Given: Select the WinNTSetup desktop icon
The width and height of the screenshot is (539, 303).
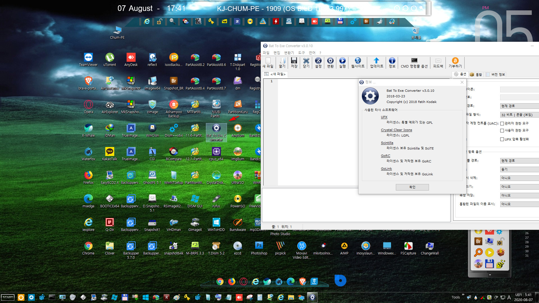Looking at the screenshot, I should click(x=173, y=178).
